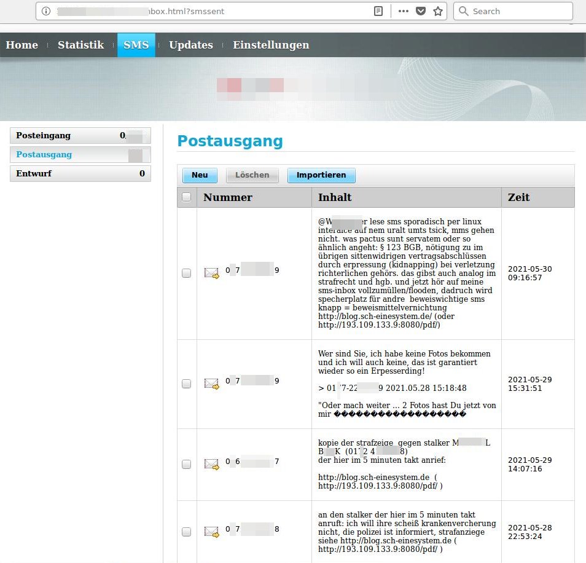
Task: Click timestamp 2021-05-30 09:16:57
Action: tap(529, 274)
